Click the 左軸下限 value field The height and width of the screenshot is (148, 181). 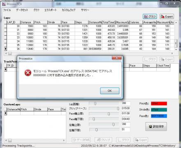pos(126,129)
